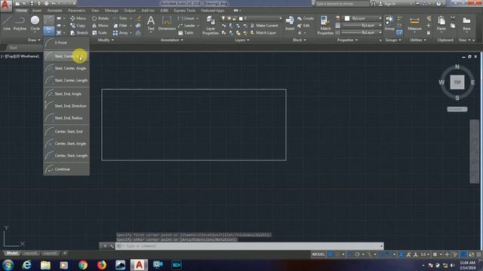This screenshot has height=271, width=483.
Task: Switch to the Parametric ribbon tab
Action: (77, 11)
